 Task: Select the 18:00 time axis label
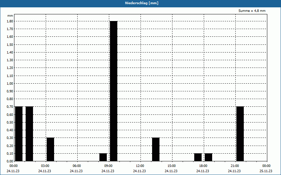203,166
